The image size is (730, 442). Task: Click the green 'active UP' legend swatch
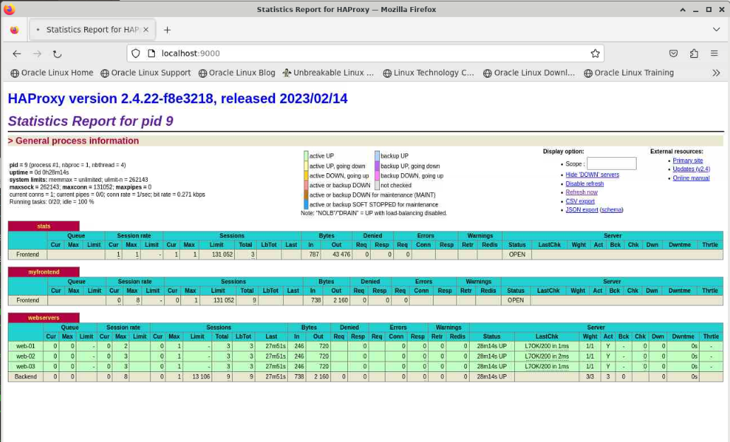tap(306, 156)
